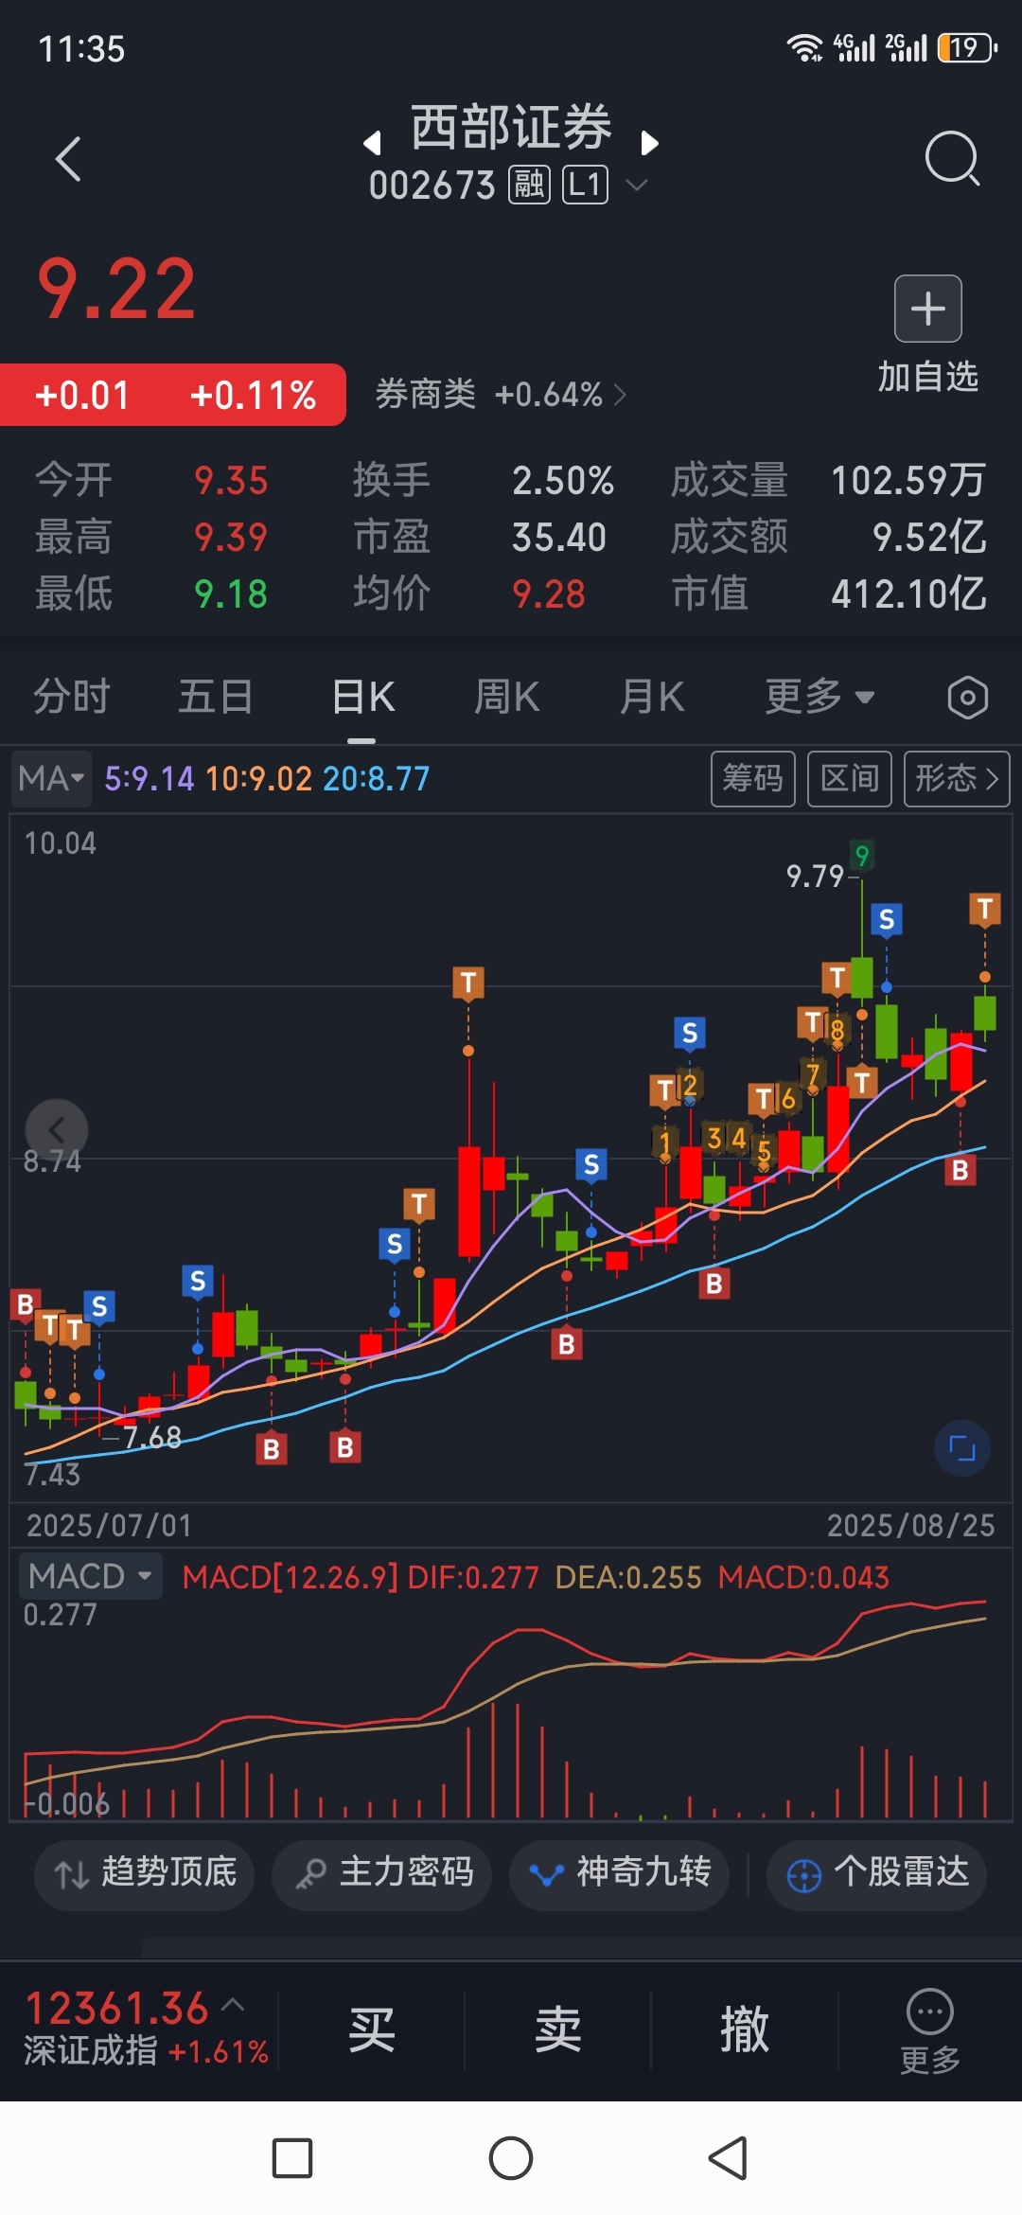Tap Android home circle button
1022x2215 pixels.
[511, 2158]
